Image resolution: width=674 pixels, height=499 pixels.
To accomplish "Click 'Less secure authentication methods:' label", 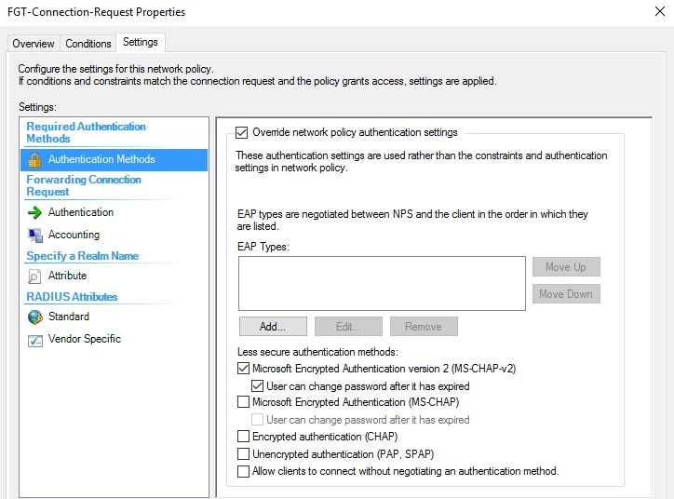I will coord(317,352).
